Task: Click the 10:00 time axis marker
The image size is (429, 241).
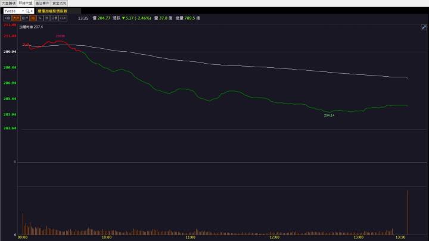Action: click(x=107, y=237)
